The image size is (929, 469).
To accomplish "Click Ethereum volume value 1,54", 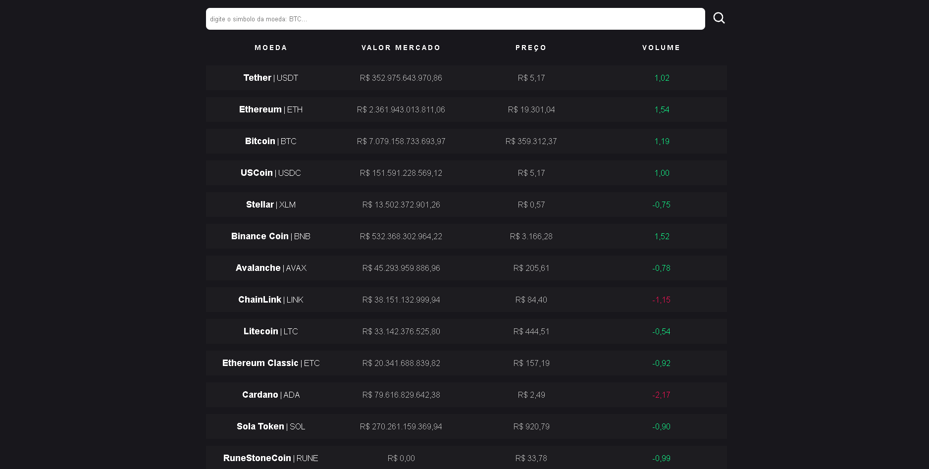I will pyautogui.click(x=662, y=109).
